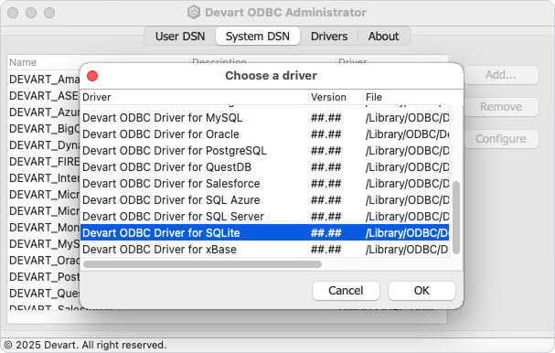The width and height of the screenshot is (555, 353).
Task: Click the Version column header
Action: click(336, 97)
